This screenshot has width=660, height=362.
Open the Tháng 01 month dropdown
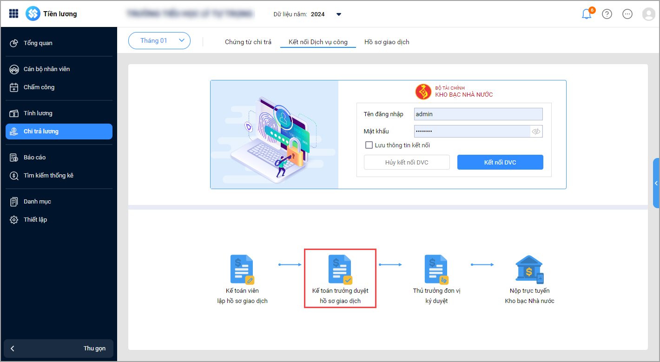[x=159, y=40]
